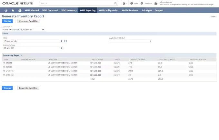Open the Bin Location dropdown arrows

coord(61,48)
